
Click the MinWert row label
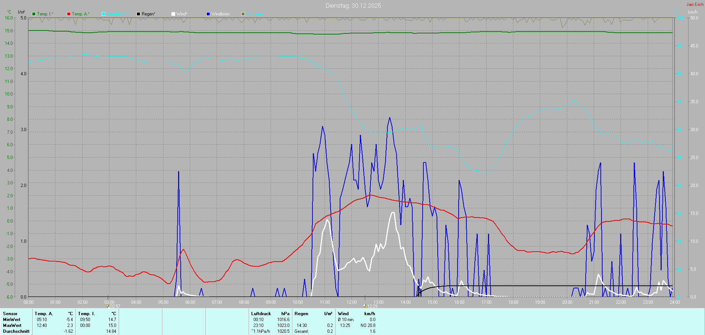[12, 320]
